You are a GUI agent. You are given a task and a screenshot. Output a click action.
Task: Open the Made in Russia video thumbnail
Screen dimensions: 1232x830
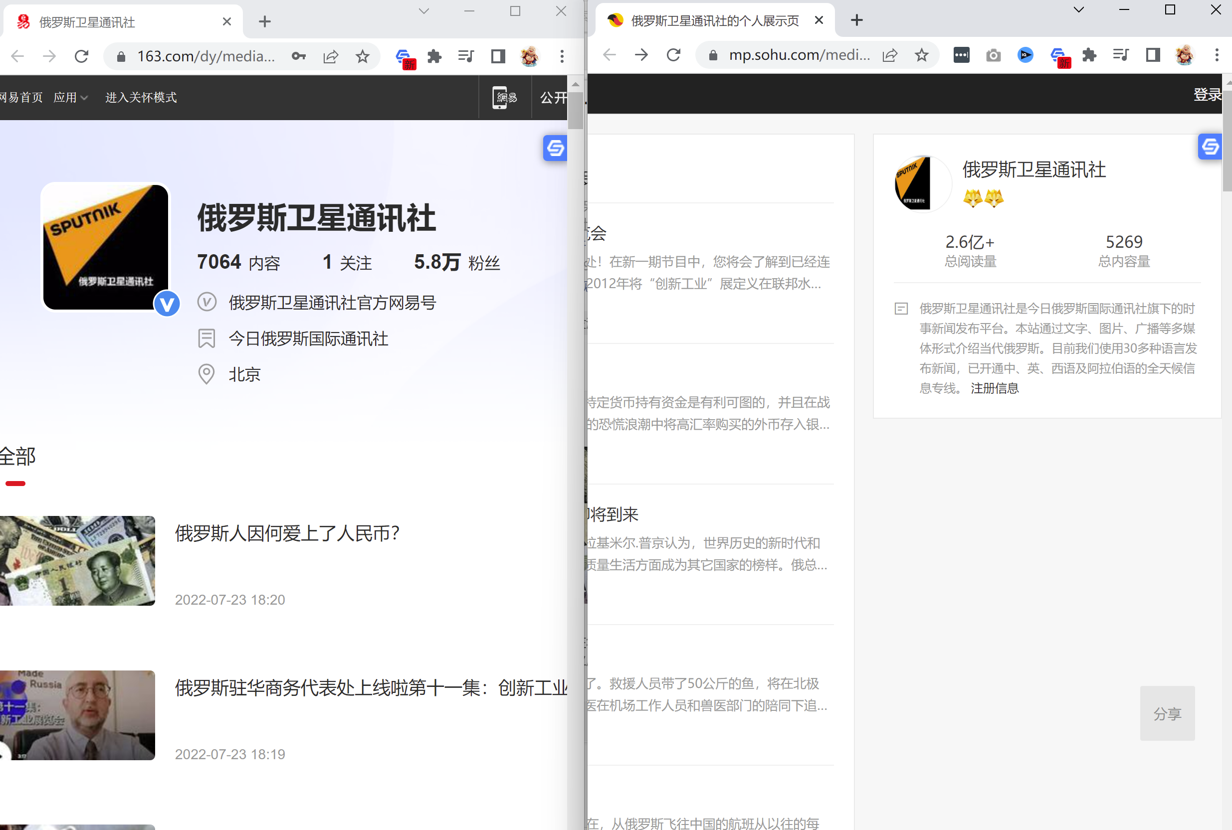pyautogui.click(x=77, y=715)
